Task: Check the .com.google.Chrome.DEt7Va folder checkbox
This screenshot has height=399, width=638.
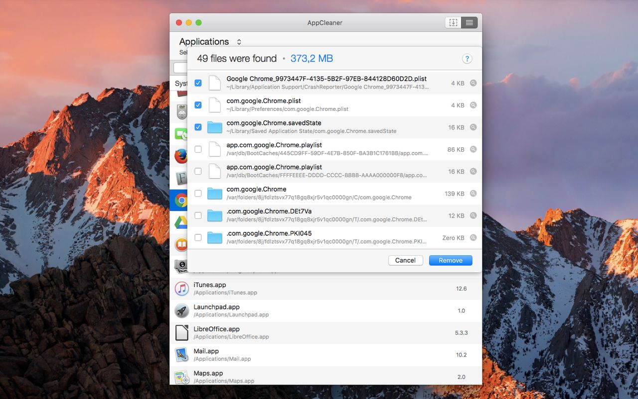Action: 198,215
